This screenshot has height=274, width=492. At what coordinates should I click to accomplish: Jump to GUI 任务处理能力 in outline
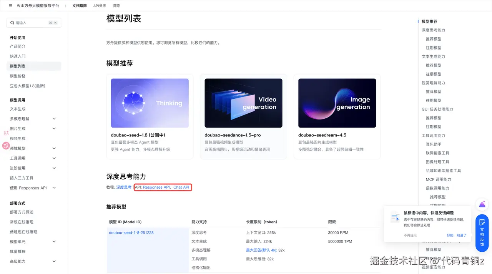pos(437,109)
